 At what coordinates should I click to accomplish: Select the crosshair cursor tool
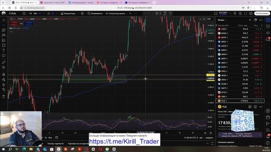[4, 20]
